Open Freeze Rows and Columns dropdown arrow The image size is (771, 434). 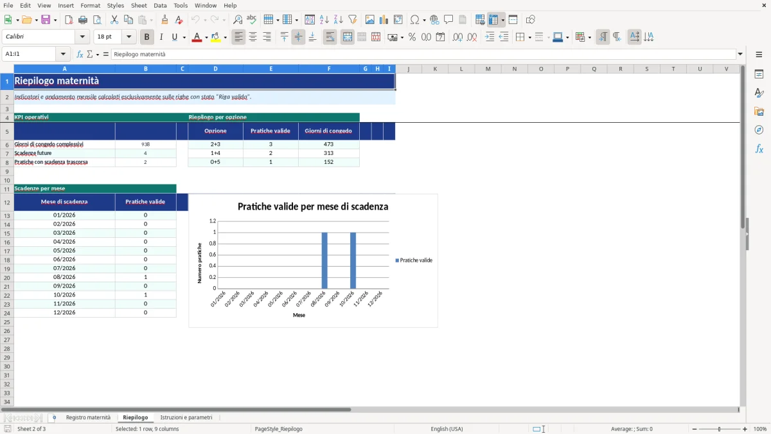pos(502,20)
